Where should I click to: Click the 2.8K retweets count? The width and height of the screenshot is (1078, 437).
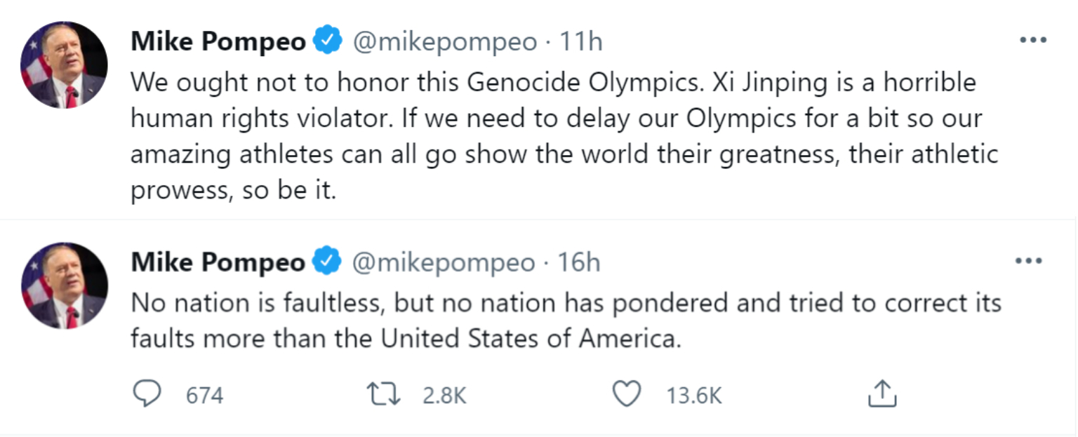tap(444, 396)
